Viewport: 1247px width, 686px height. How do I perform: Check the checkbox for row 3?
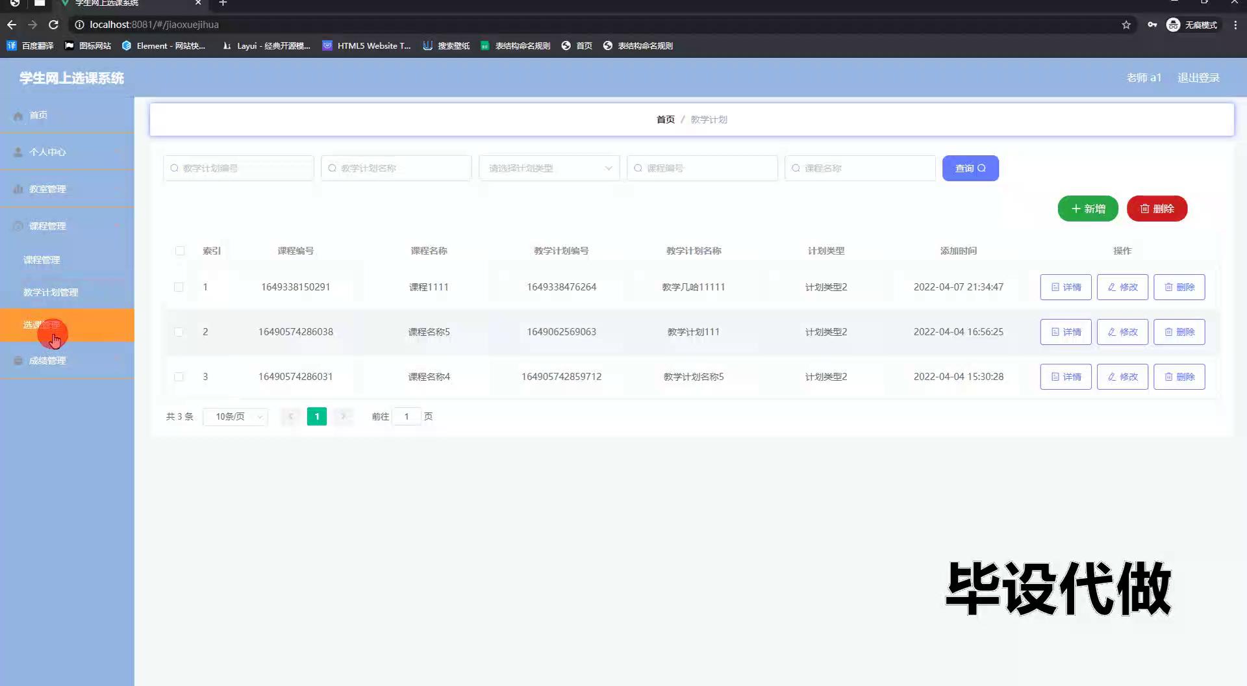click(x=179, y=377)
